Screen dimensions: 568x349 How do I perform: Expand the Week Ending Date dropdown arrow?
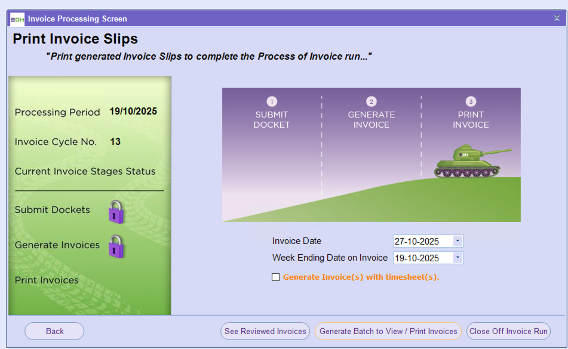click(x=457, y=258)
